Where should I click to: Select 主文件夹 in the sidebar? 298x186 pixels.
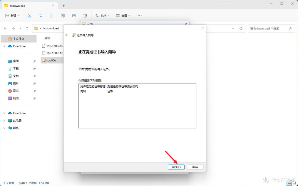click(19, 39)
